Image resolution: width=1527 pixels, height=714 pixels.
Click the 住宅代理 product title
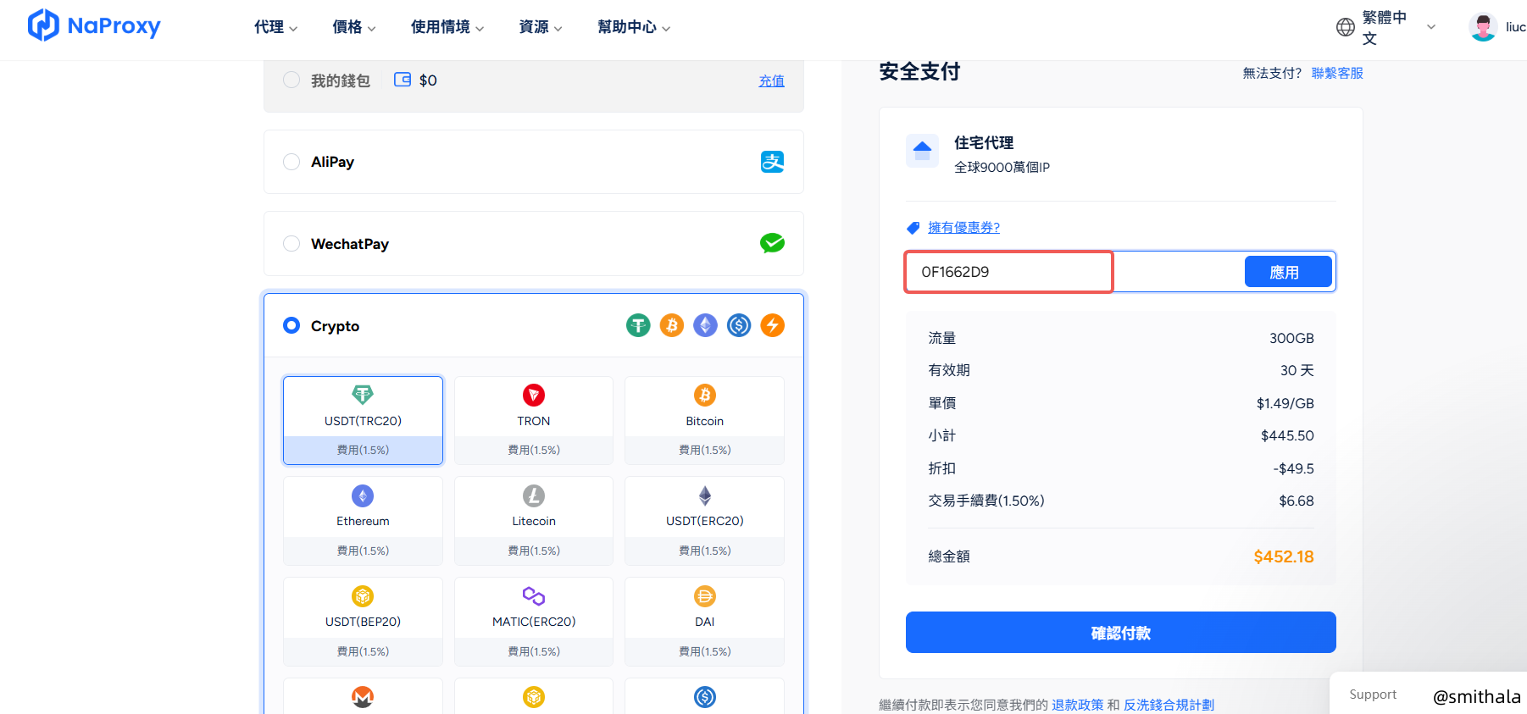pos(984,142)
